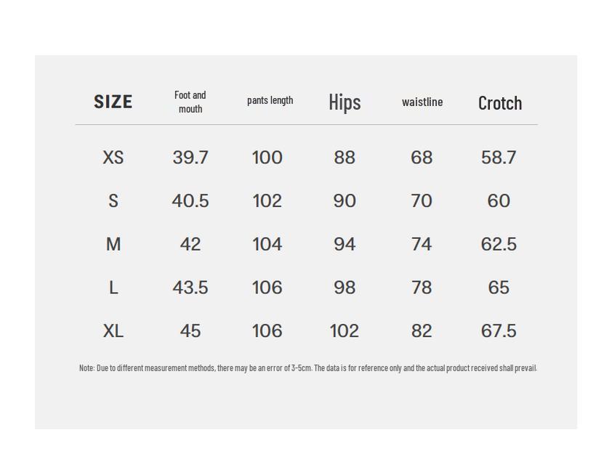The height and width of the screenshot is (459, 612).
Task: Click the Crotch column header
Action: [x=500, y=103]
